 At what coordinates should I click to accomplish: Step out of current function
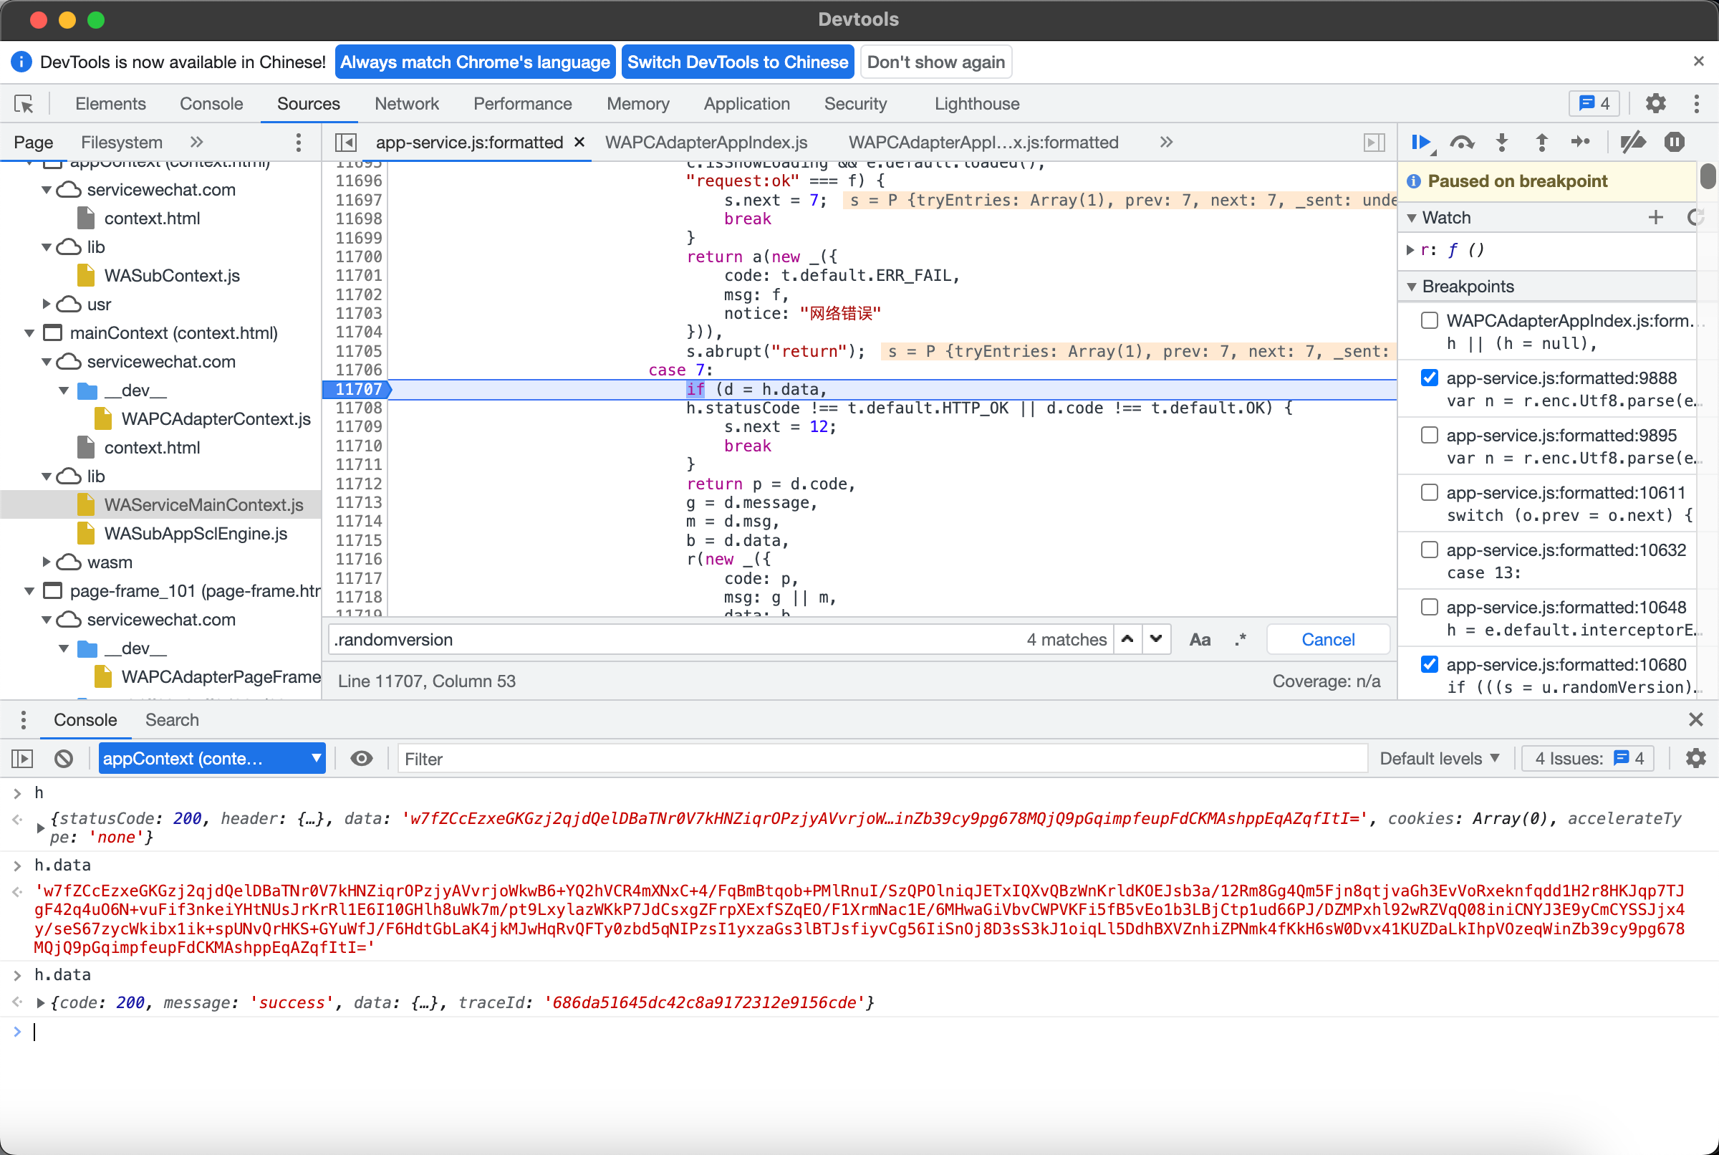[1541, 142]
